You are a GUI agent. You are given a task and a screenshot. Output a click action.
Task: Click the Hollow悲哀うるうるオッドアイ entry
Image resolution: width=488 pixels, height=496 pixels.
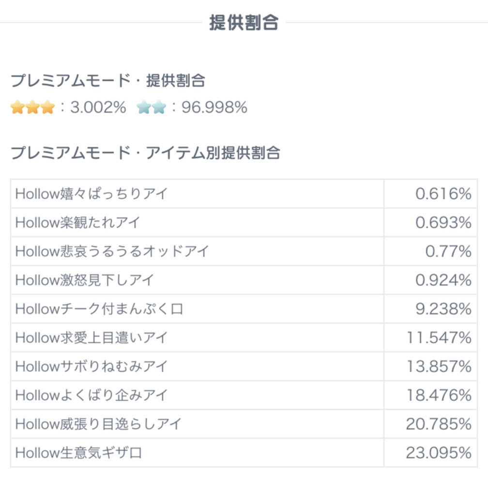(112, 251)
